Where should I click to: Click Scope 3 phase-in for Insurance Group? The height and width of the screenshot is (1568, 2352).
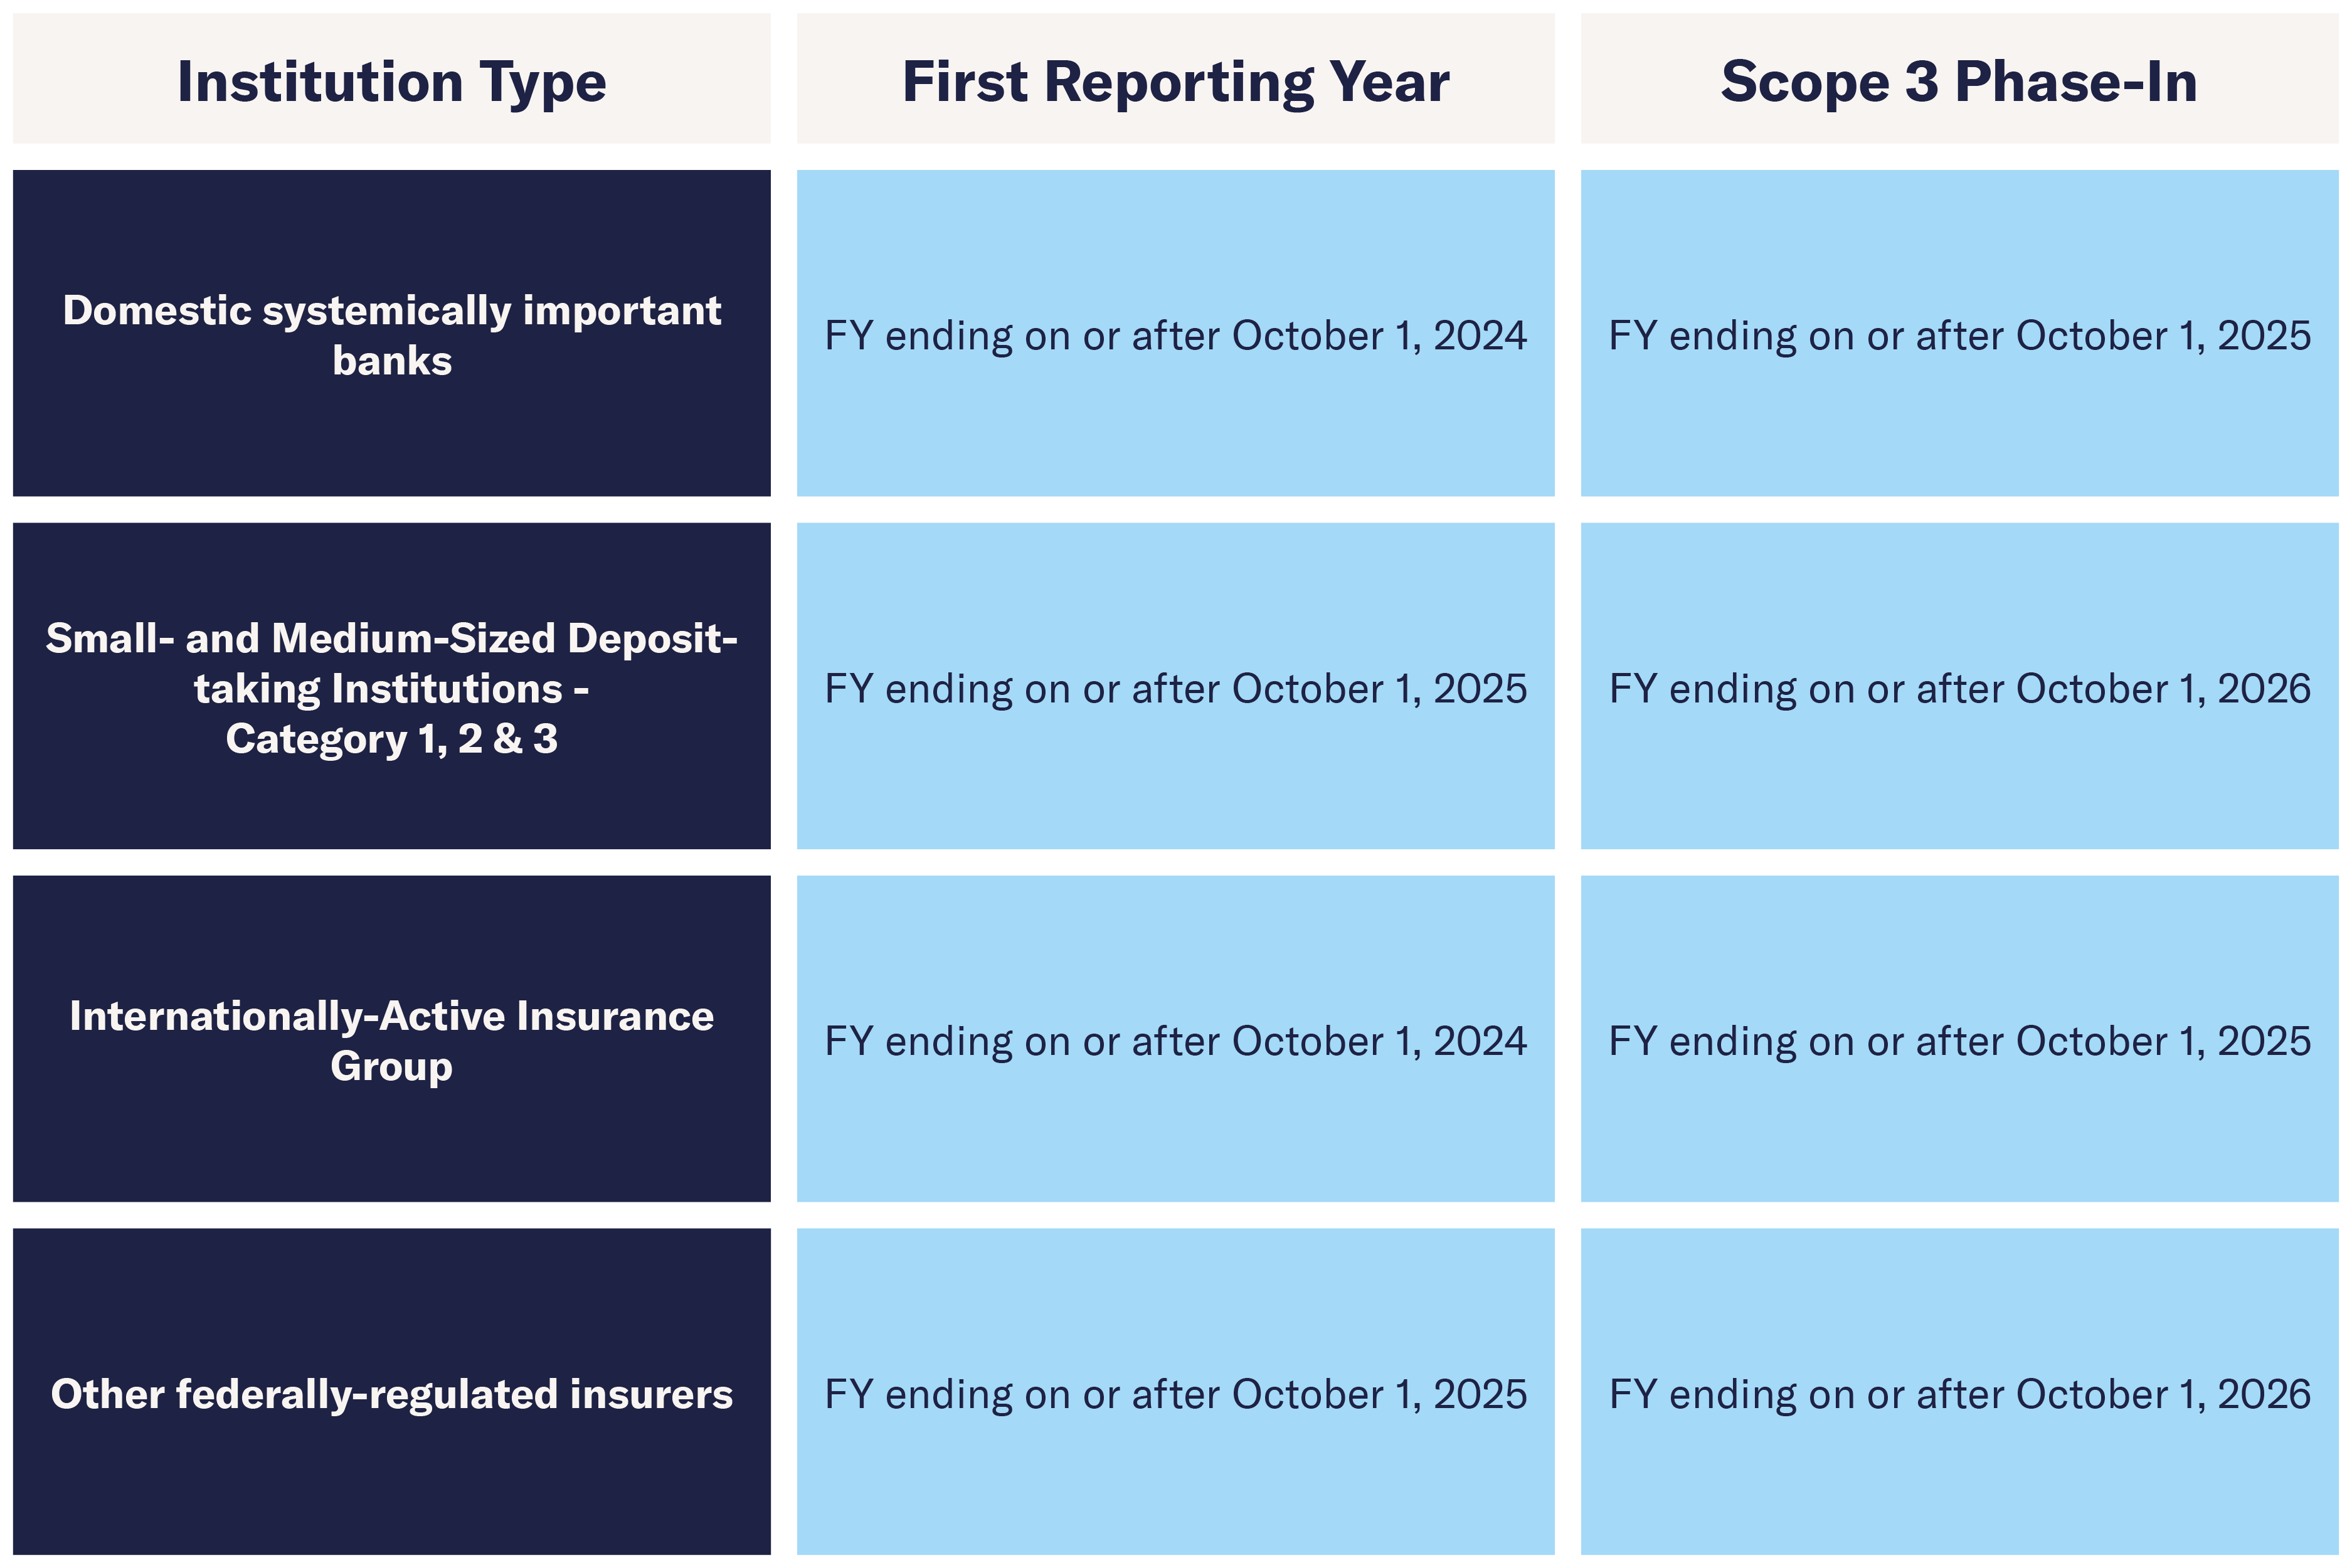tap(1960, 1039)
